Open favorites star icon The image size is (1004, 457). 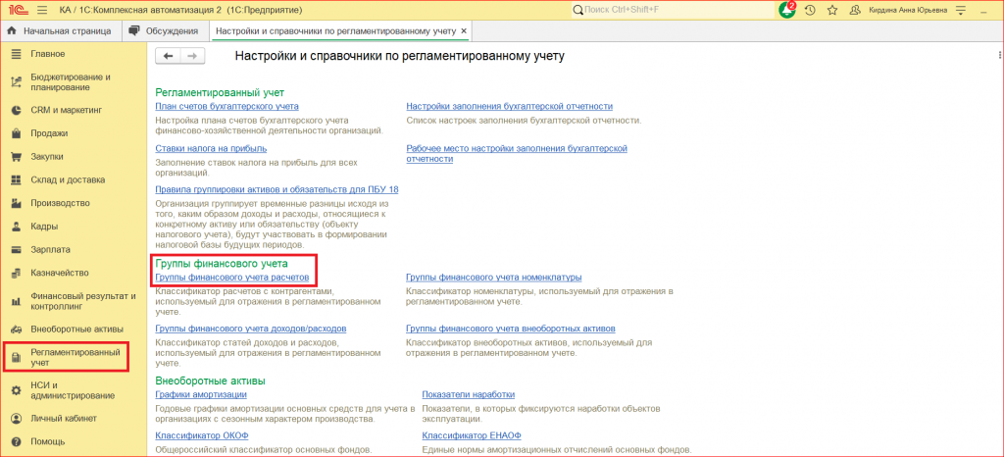[831, 10]
